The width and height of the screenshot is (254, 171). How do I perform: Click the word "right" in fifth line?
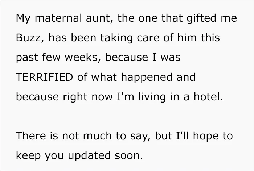pyautogui.click(x=75, y=97)
